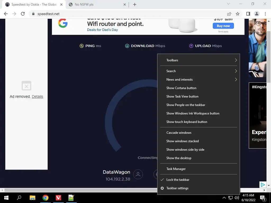Click the Notepad++ taskbar icon

[71, 198]
